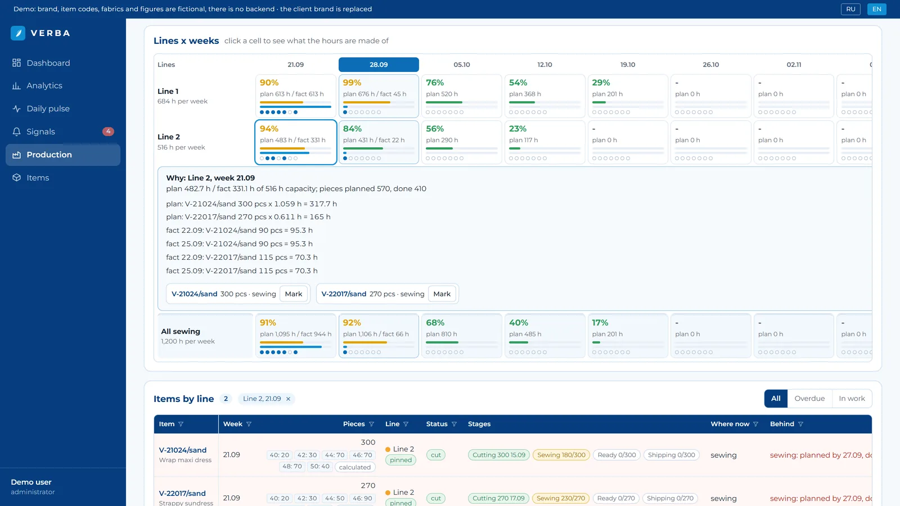Open Line 2 cell showing 84%
This screenshot has height=506, width=900.
[379, 142]
